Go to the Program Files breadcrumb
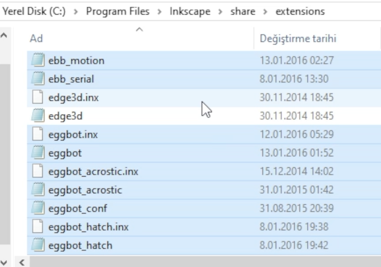381x267 pixels. point(118,11)
